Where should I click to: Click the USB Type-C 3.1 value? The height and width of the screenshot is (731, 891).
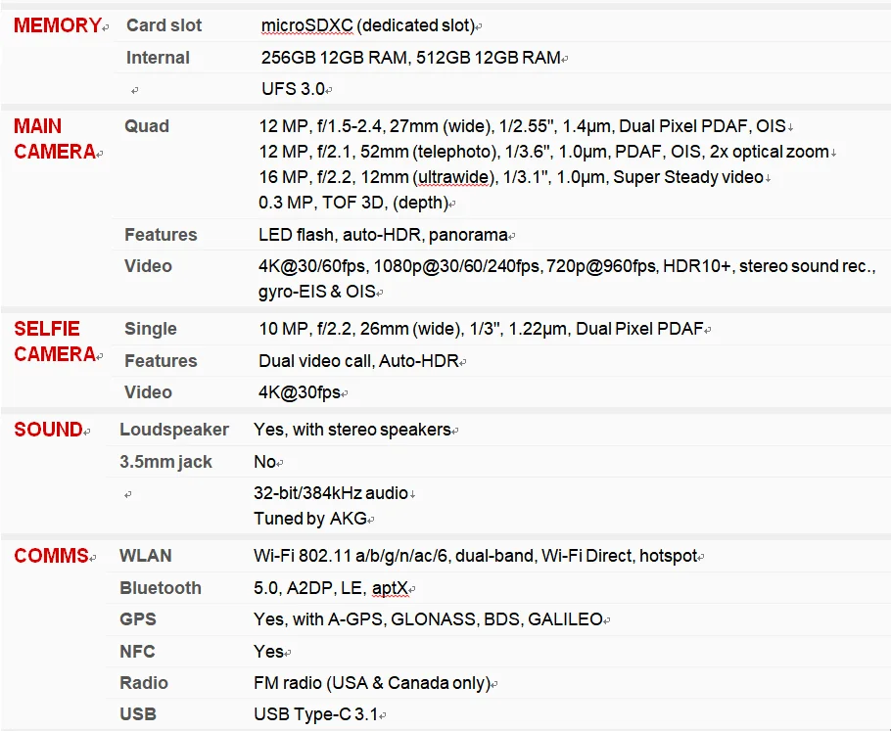tap(315, 714)
